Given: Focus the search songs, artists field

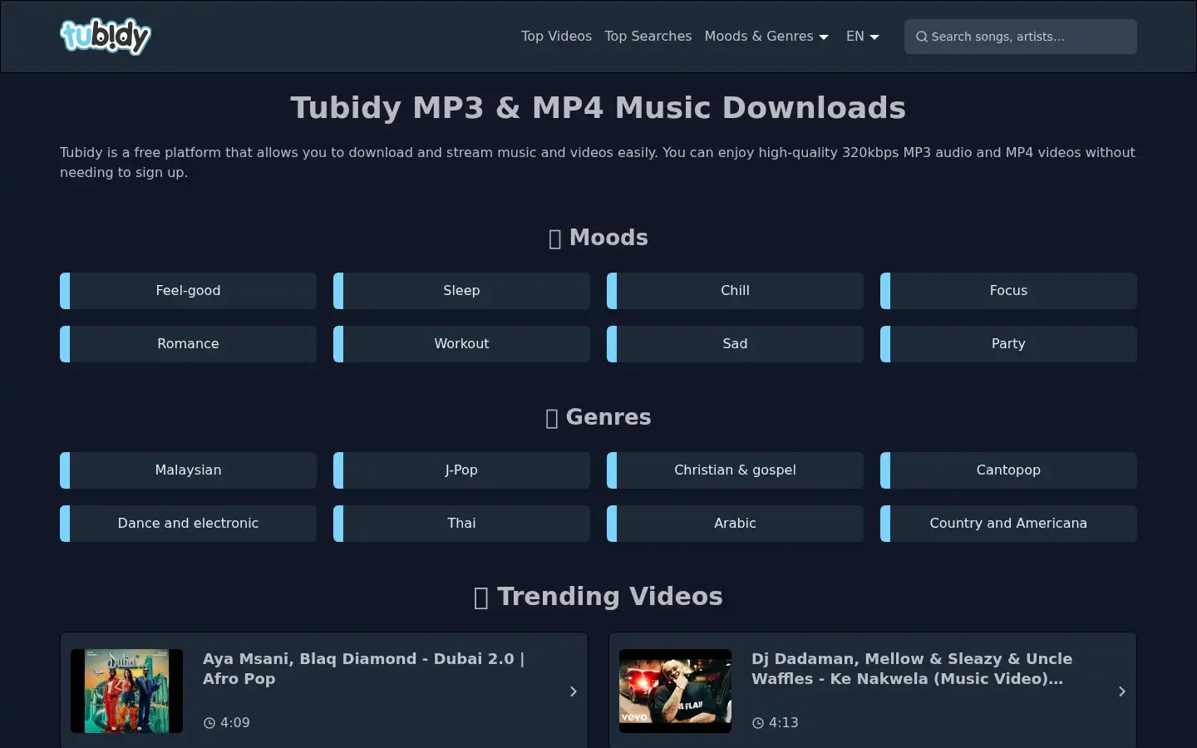Looking at the screenshot, I should pyautogui.click(x=1021, y=37).
